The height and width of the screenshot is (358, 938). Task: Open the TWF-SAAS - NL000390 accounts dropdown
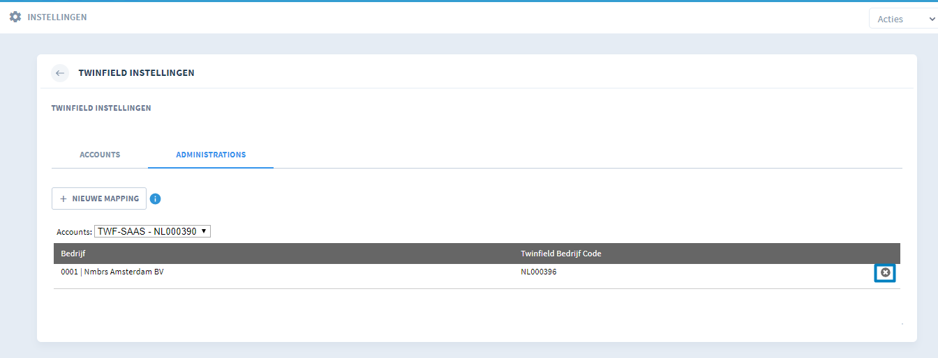[152, 231]
